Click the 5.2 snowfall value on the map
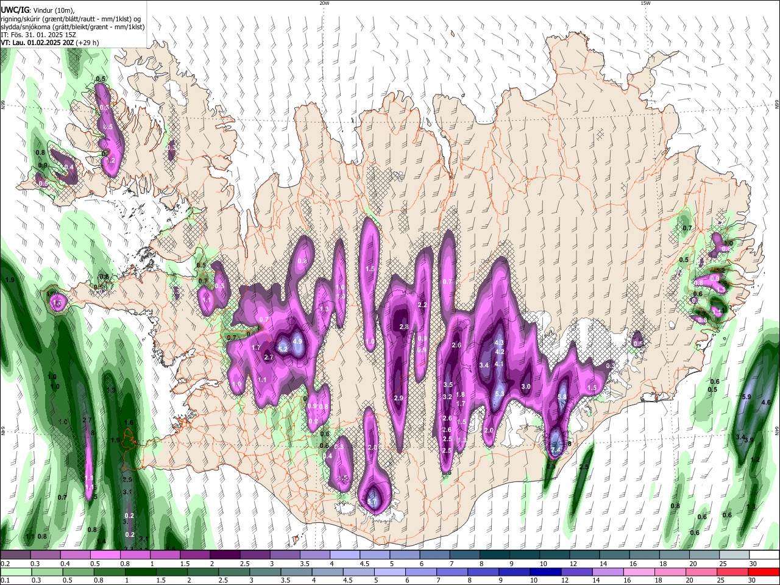780x585 pixels. pyautogui.click(x=283, y=349)
